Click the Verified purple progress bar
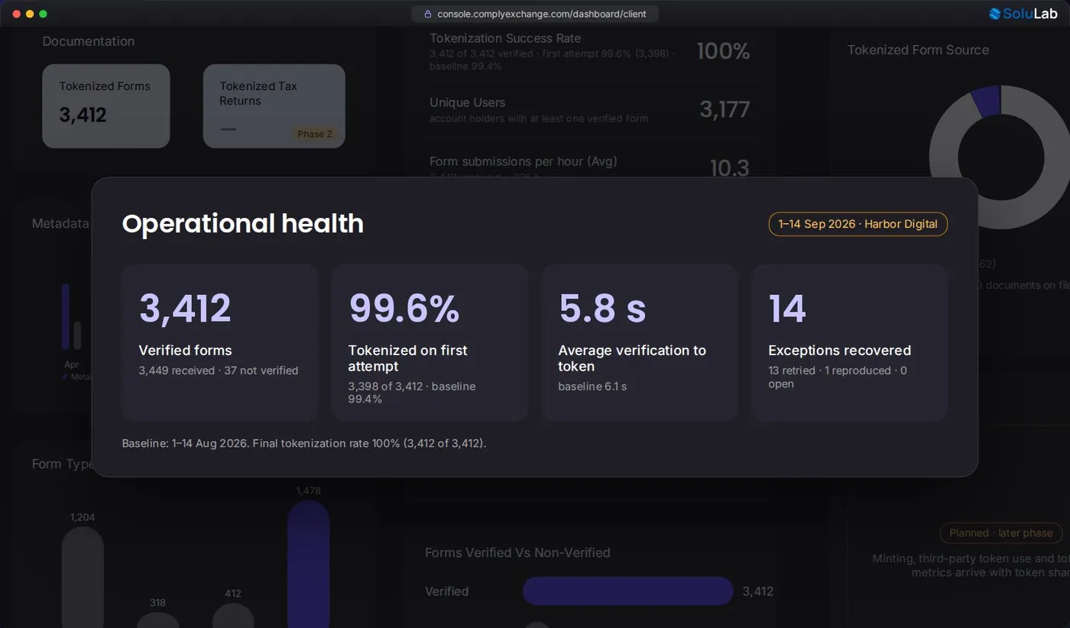1070x628 pixels. coord(627,591)
